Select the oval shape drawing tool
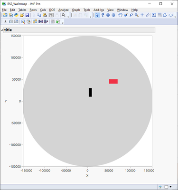The image size is (178, 190). 170,15
